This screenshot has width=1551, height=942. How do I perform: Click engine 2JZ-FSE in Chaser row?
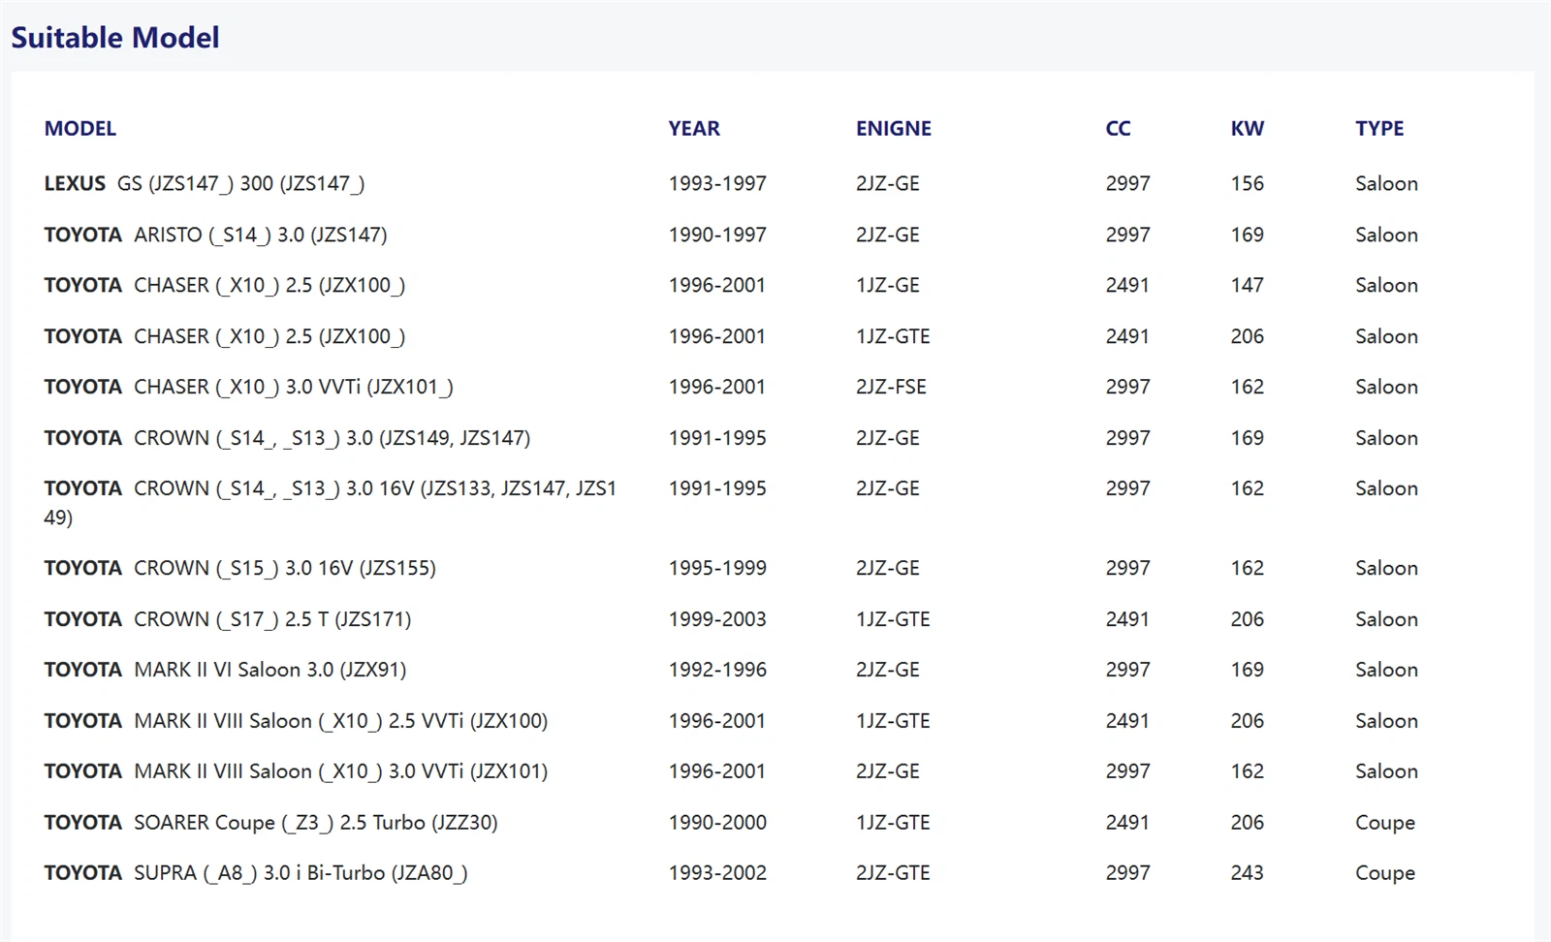pyautogui.click(x=891, y=387)
